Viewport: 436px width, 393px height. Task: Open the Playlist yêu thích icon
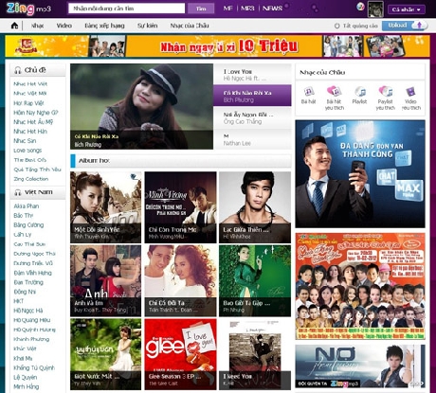tap(386, 91)
